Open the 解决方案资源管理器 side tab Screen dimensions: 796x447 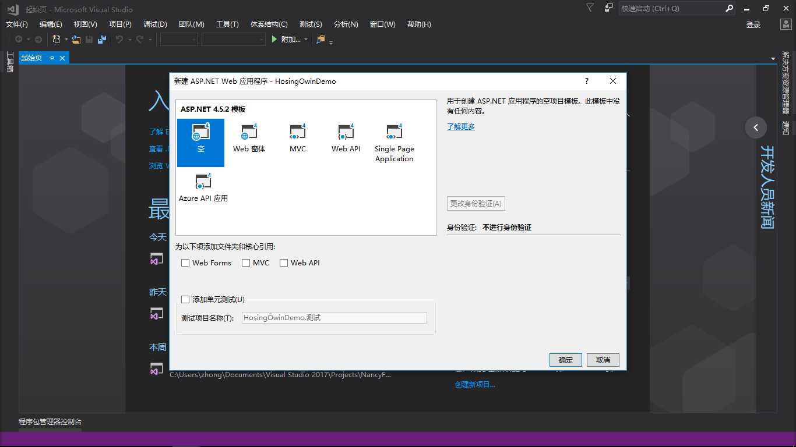pyautogui.click(x=786, y=82)
